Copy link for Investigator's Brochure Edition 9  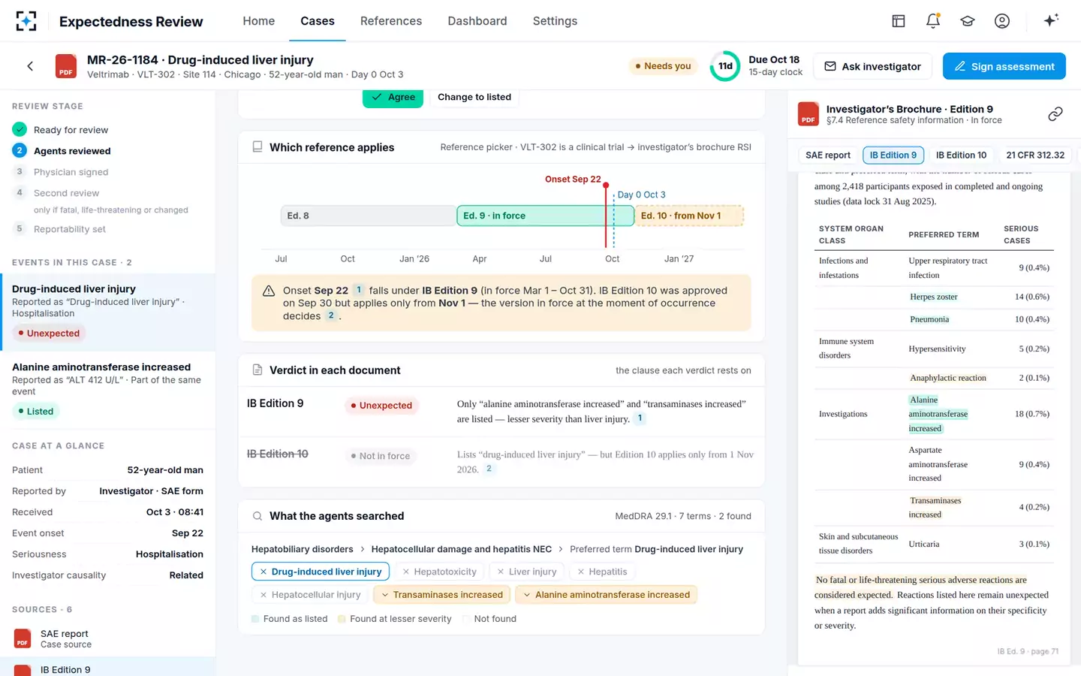coord(1055,114)
